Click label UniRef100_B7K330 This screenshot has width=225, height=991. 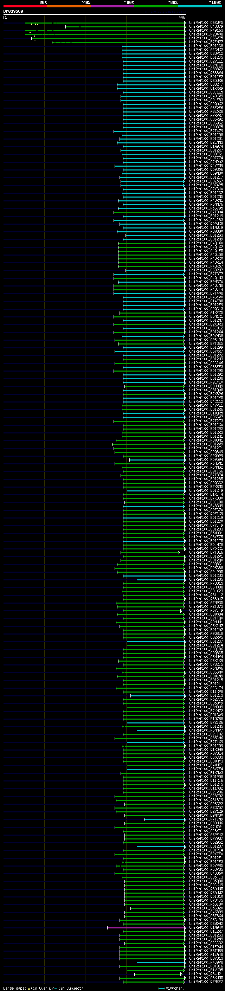[x=206, y=498]
